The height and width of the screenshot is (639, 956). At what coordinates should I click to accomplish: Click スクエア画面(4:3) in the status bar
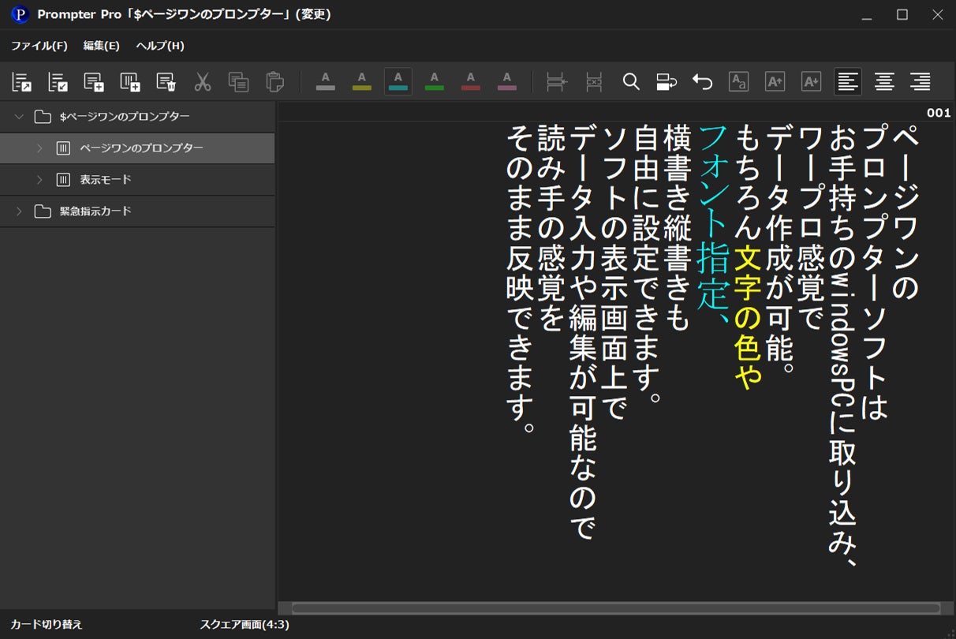(245, 625)
